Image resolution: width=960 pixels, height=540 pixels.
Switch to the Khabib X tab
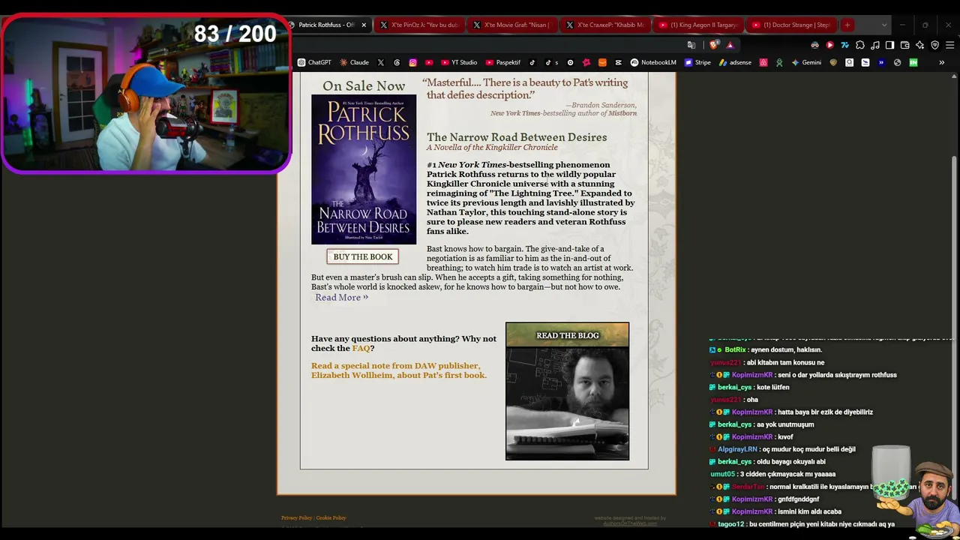pos(605,25)
